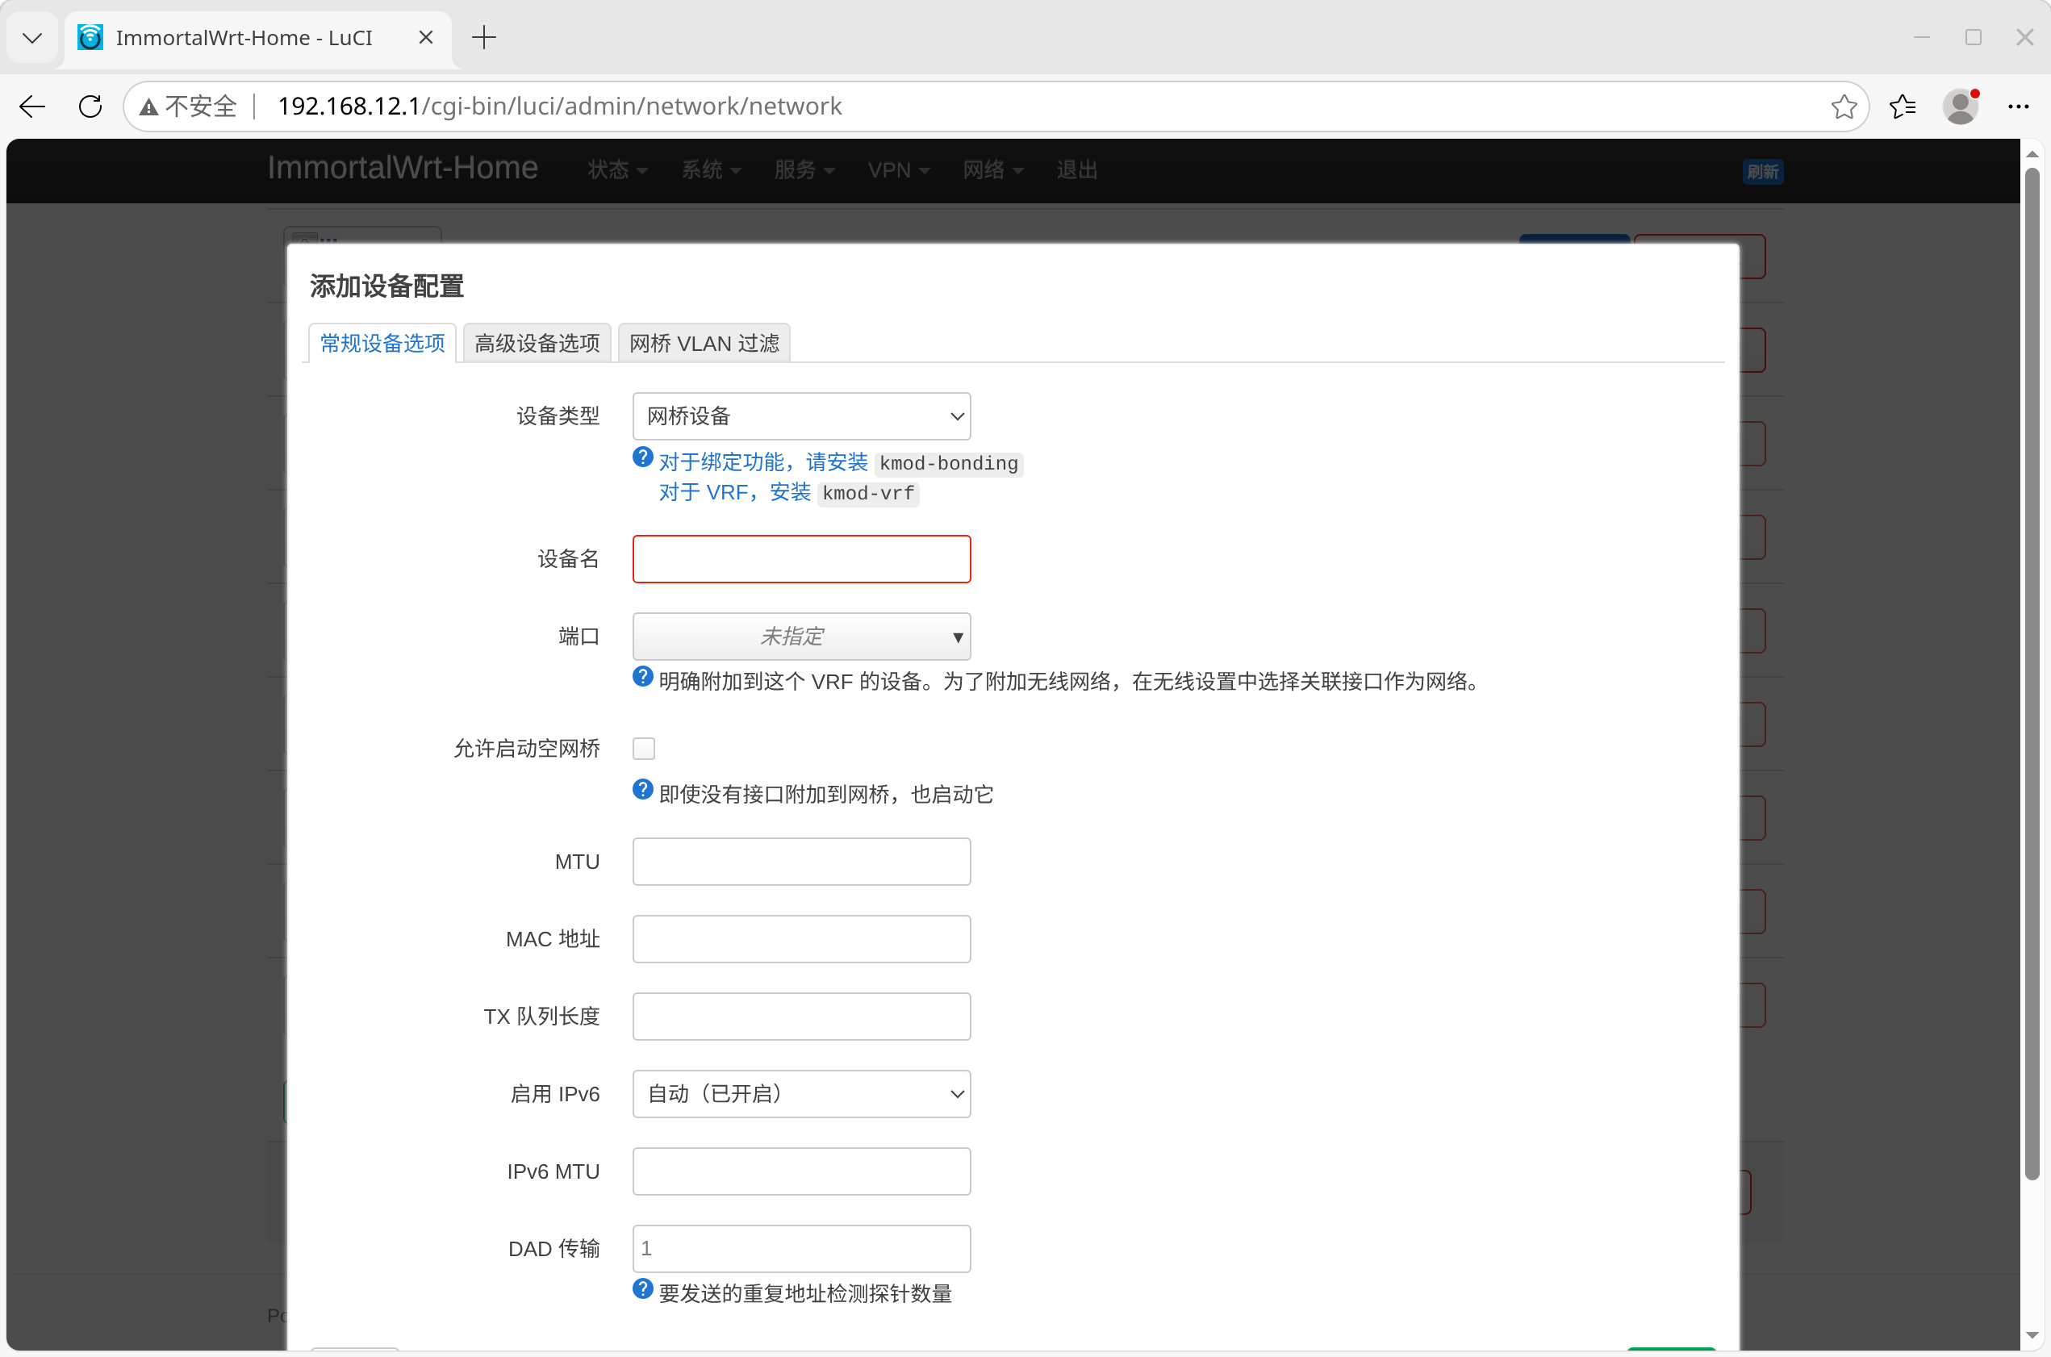Enable the allow empty bridge checkbox
Image resolution: width=2051 pixels, height=1357 pixels.
click(644, 748)
